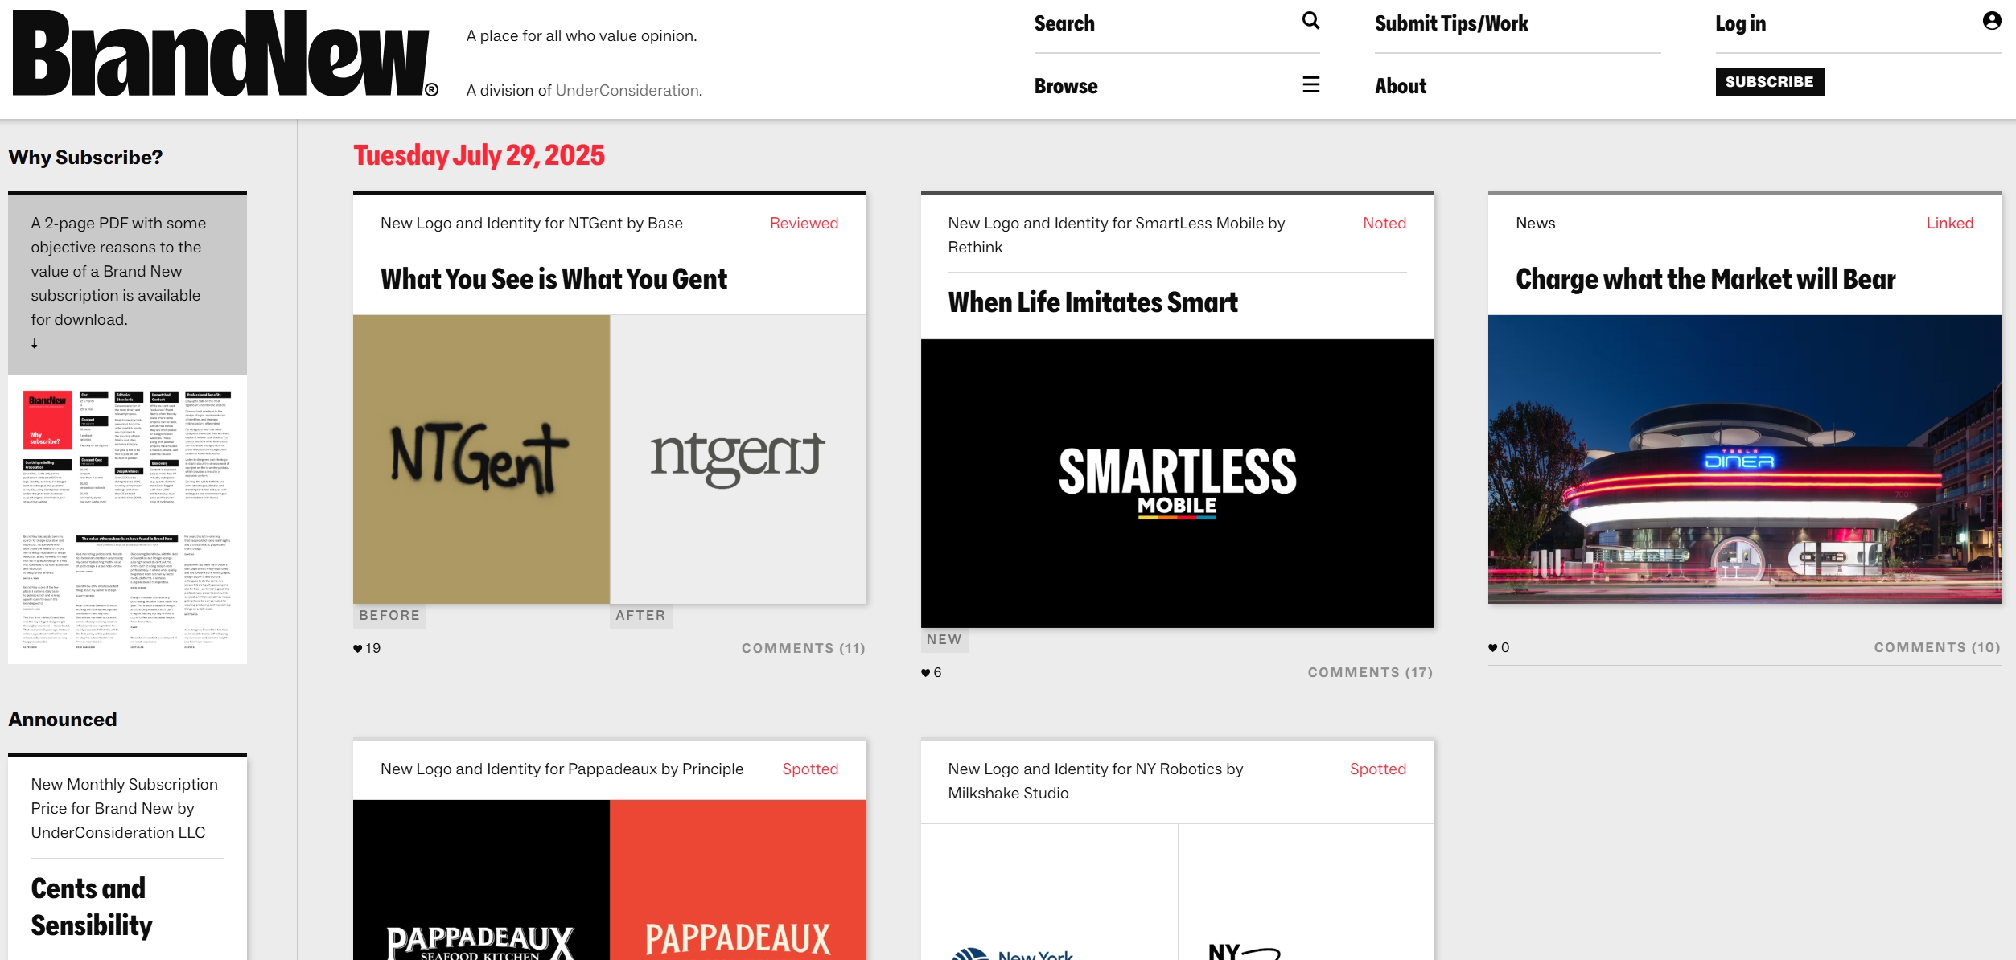
Task: Click the new NY Robotics logo image
Action: point(1306,892)
